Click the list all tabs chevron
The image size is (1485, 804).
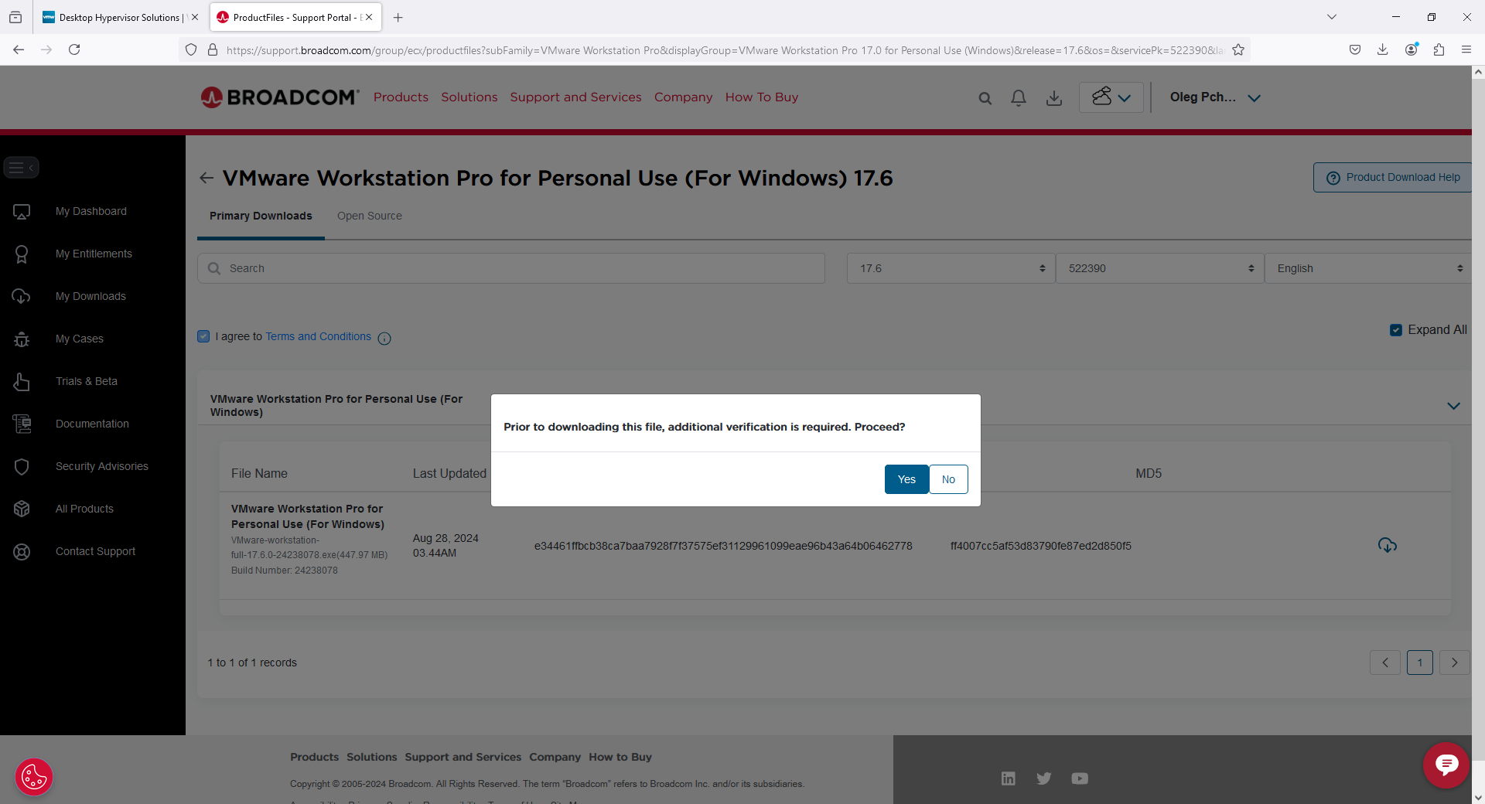[1332, 17]
